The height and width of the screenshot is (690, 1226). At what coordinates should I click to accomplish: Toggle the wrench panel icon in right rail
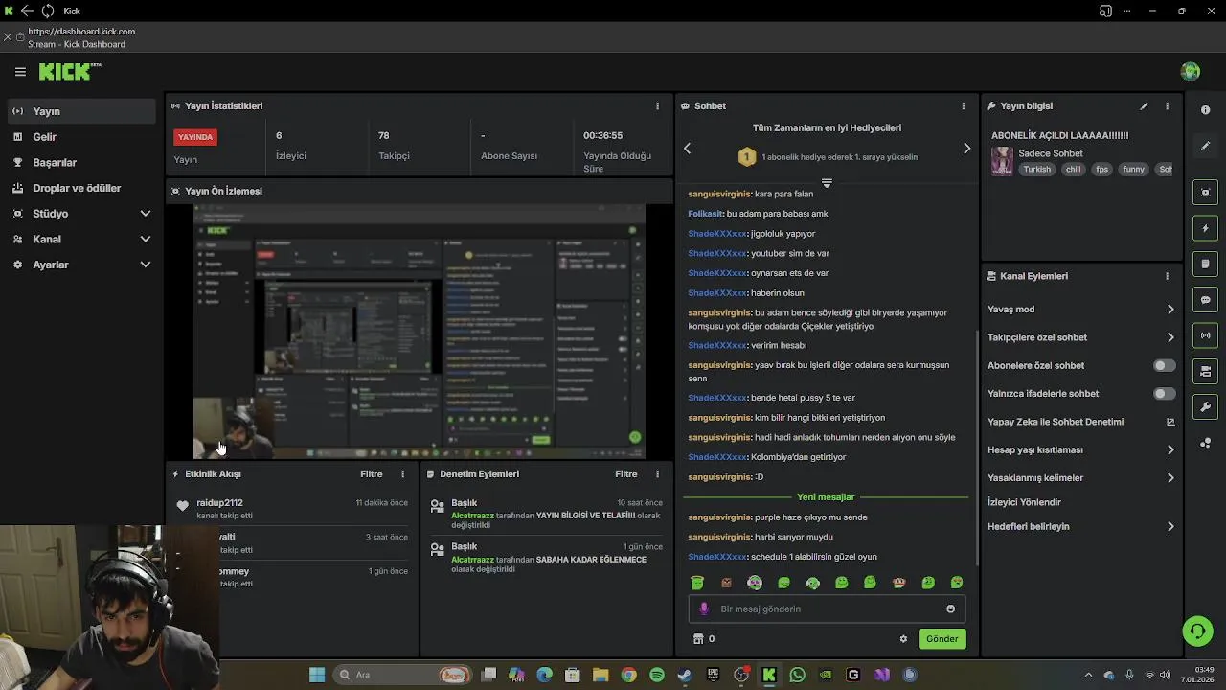[x=1205, y=406]
